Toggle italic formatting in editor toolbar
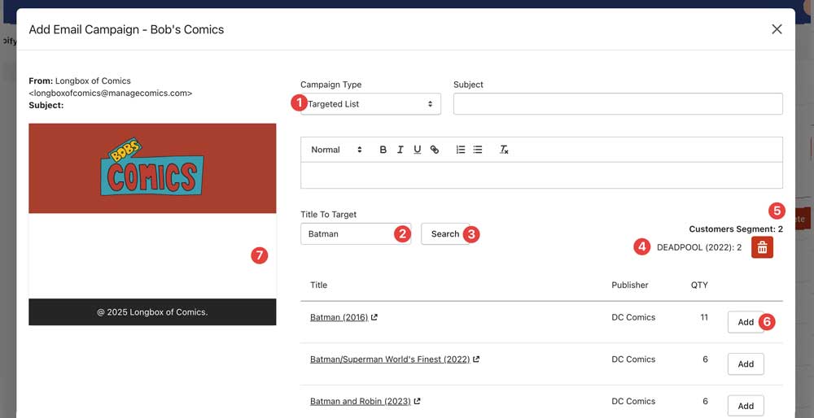This screenshot has width=814, height=418. [400, 150]
